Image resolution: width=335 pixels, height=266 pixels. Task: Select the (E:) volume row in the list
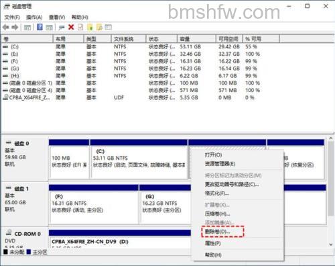132,54
